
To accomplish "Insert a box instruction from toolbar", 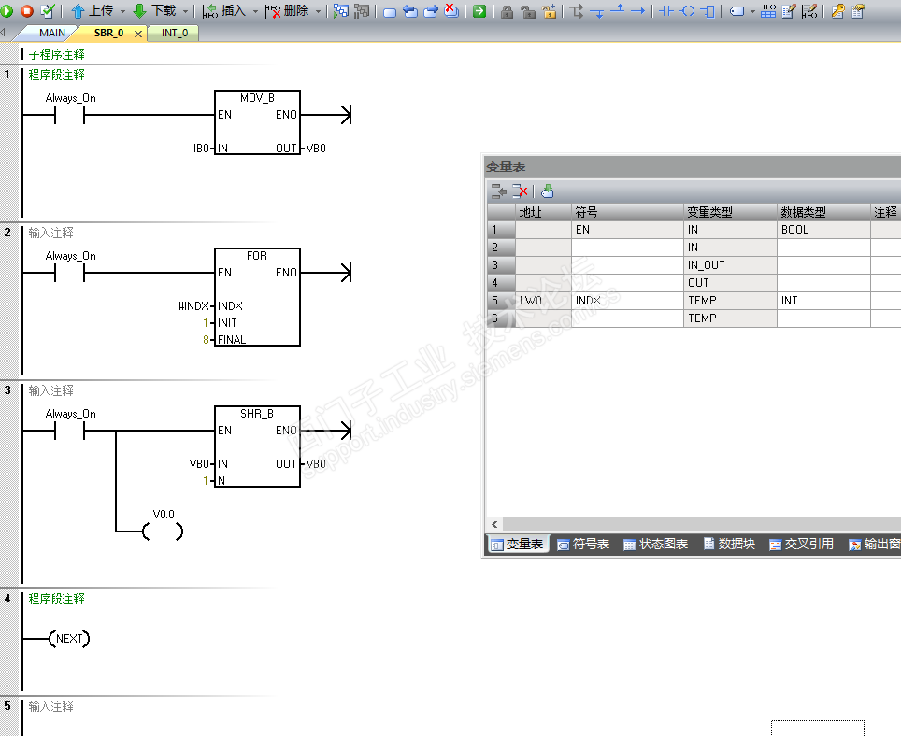I will point(709,11).
